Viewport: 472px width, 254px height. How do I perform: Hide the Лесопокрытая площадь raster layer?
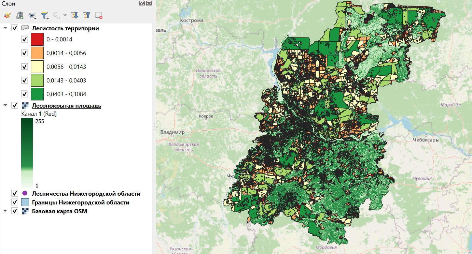15,105
